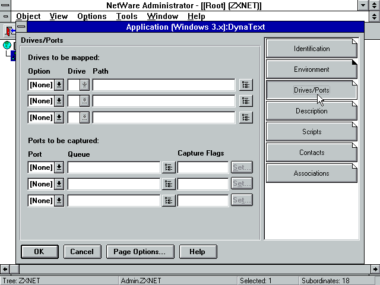Browse path for third drive mapping row
The image size is (380, 285).
click(246, 118)
